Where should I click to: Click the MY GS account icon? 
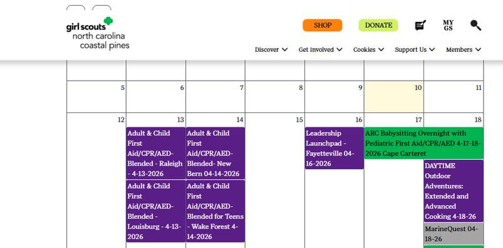(x=448, y=25)
